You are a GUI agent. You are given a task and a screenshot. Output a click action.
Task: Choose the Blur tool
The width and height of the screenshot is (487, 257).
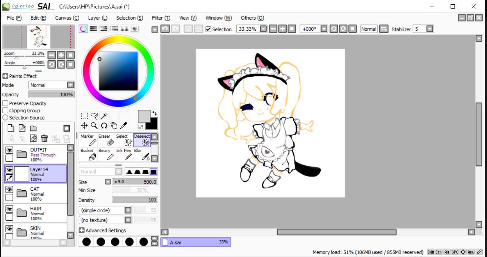click(x=142, y=155)
